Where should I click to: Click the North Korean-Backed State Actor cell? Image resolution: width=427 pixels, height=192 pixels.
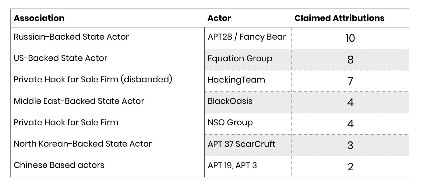point(83,144)
